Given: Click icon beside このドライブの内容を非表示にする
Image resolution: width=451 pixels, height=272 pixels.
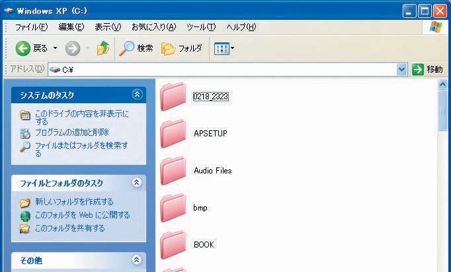Looking at the screenshot, I should point(25,115).
